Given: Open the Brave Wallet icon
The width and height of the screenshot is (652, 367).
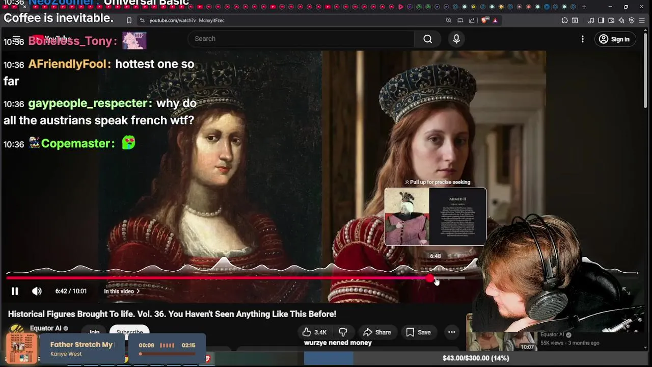Looking at the screenshot, I should pyautogui.click(x=611, y=20).
